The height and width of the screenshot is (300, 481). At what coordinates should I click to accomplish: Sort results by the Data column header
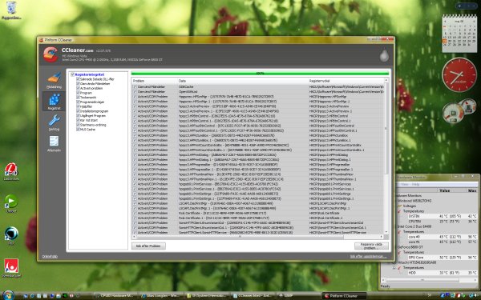click(243, 81)
